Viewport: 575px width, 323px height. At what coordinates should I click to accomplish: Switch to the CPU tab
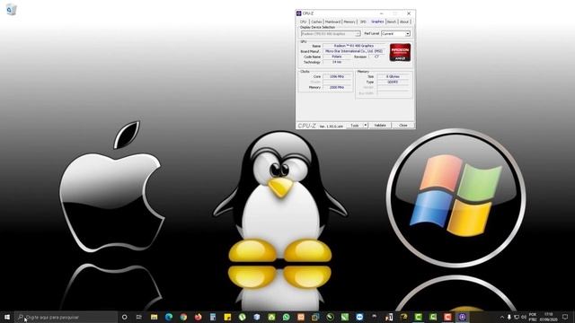(304, 22)
